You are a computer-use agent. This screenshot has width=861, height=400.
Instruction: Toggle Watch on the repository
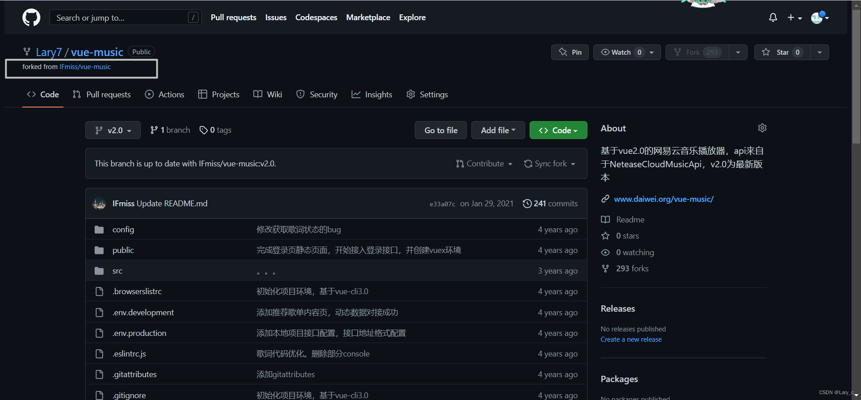pos(621,52)
